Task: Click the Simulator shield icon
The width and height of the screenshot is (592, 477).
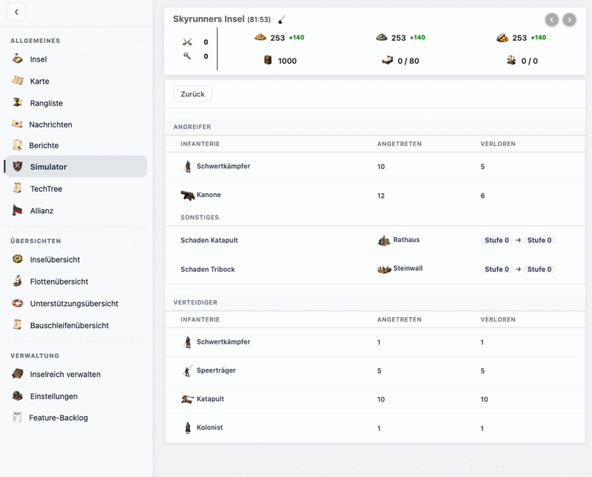Action: coord(17,167)
